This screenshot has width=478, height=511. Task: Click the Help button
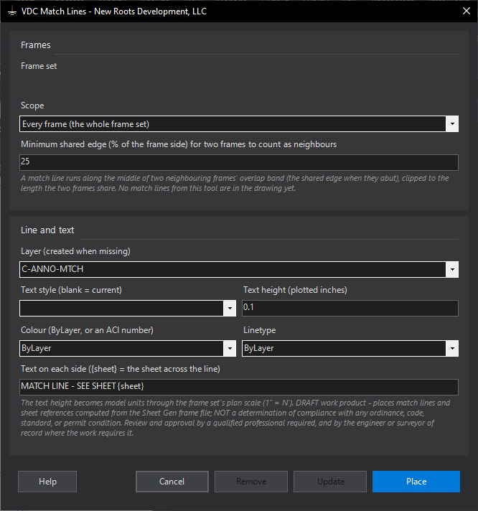pos(47,482)
